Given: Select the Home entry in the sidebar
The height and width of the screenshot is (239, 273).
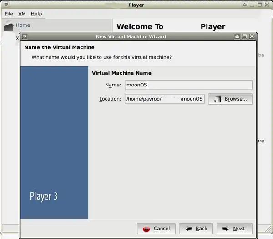Looking at the screenshot, I should click(x=23, y=25).
